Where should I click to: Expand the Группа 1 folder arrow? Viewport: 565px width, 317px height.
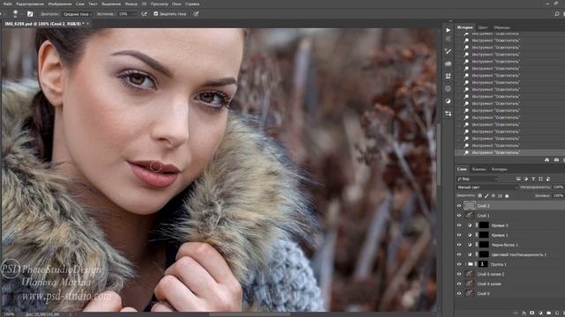465,264
